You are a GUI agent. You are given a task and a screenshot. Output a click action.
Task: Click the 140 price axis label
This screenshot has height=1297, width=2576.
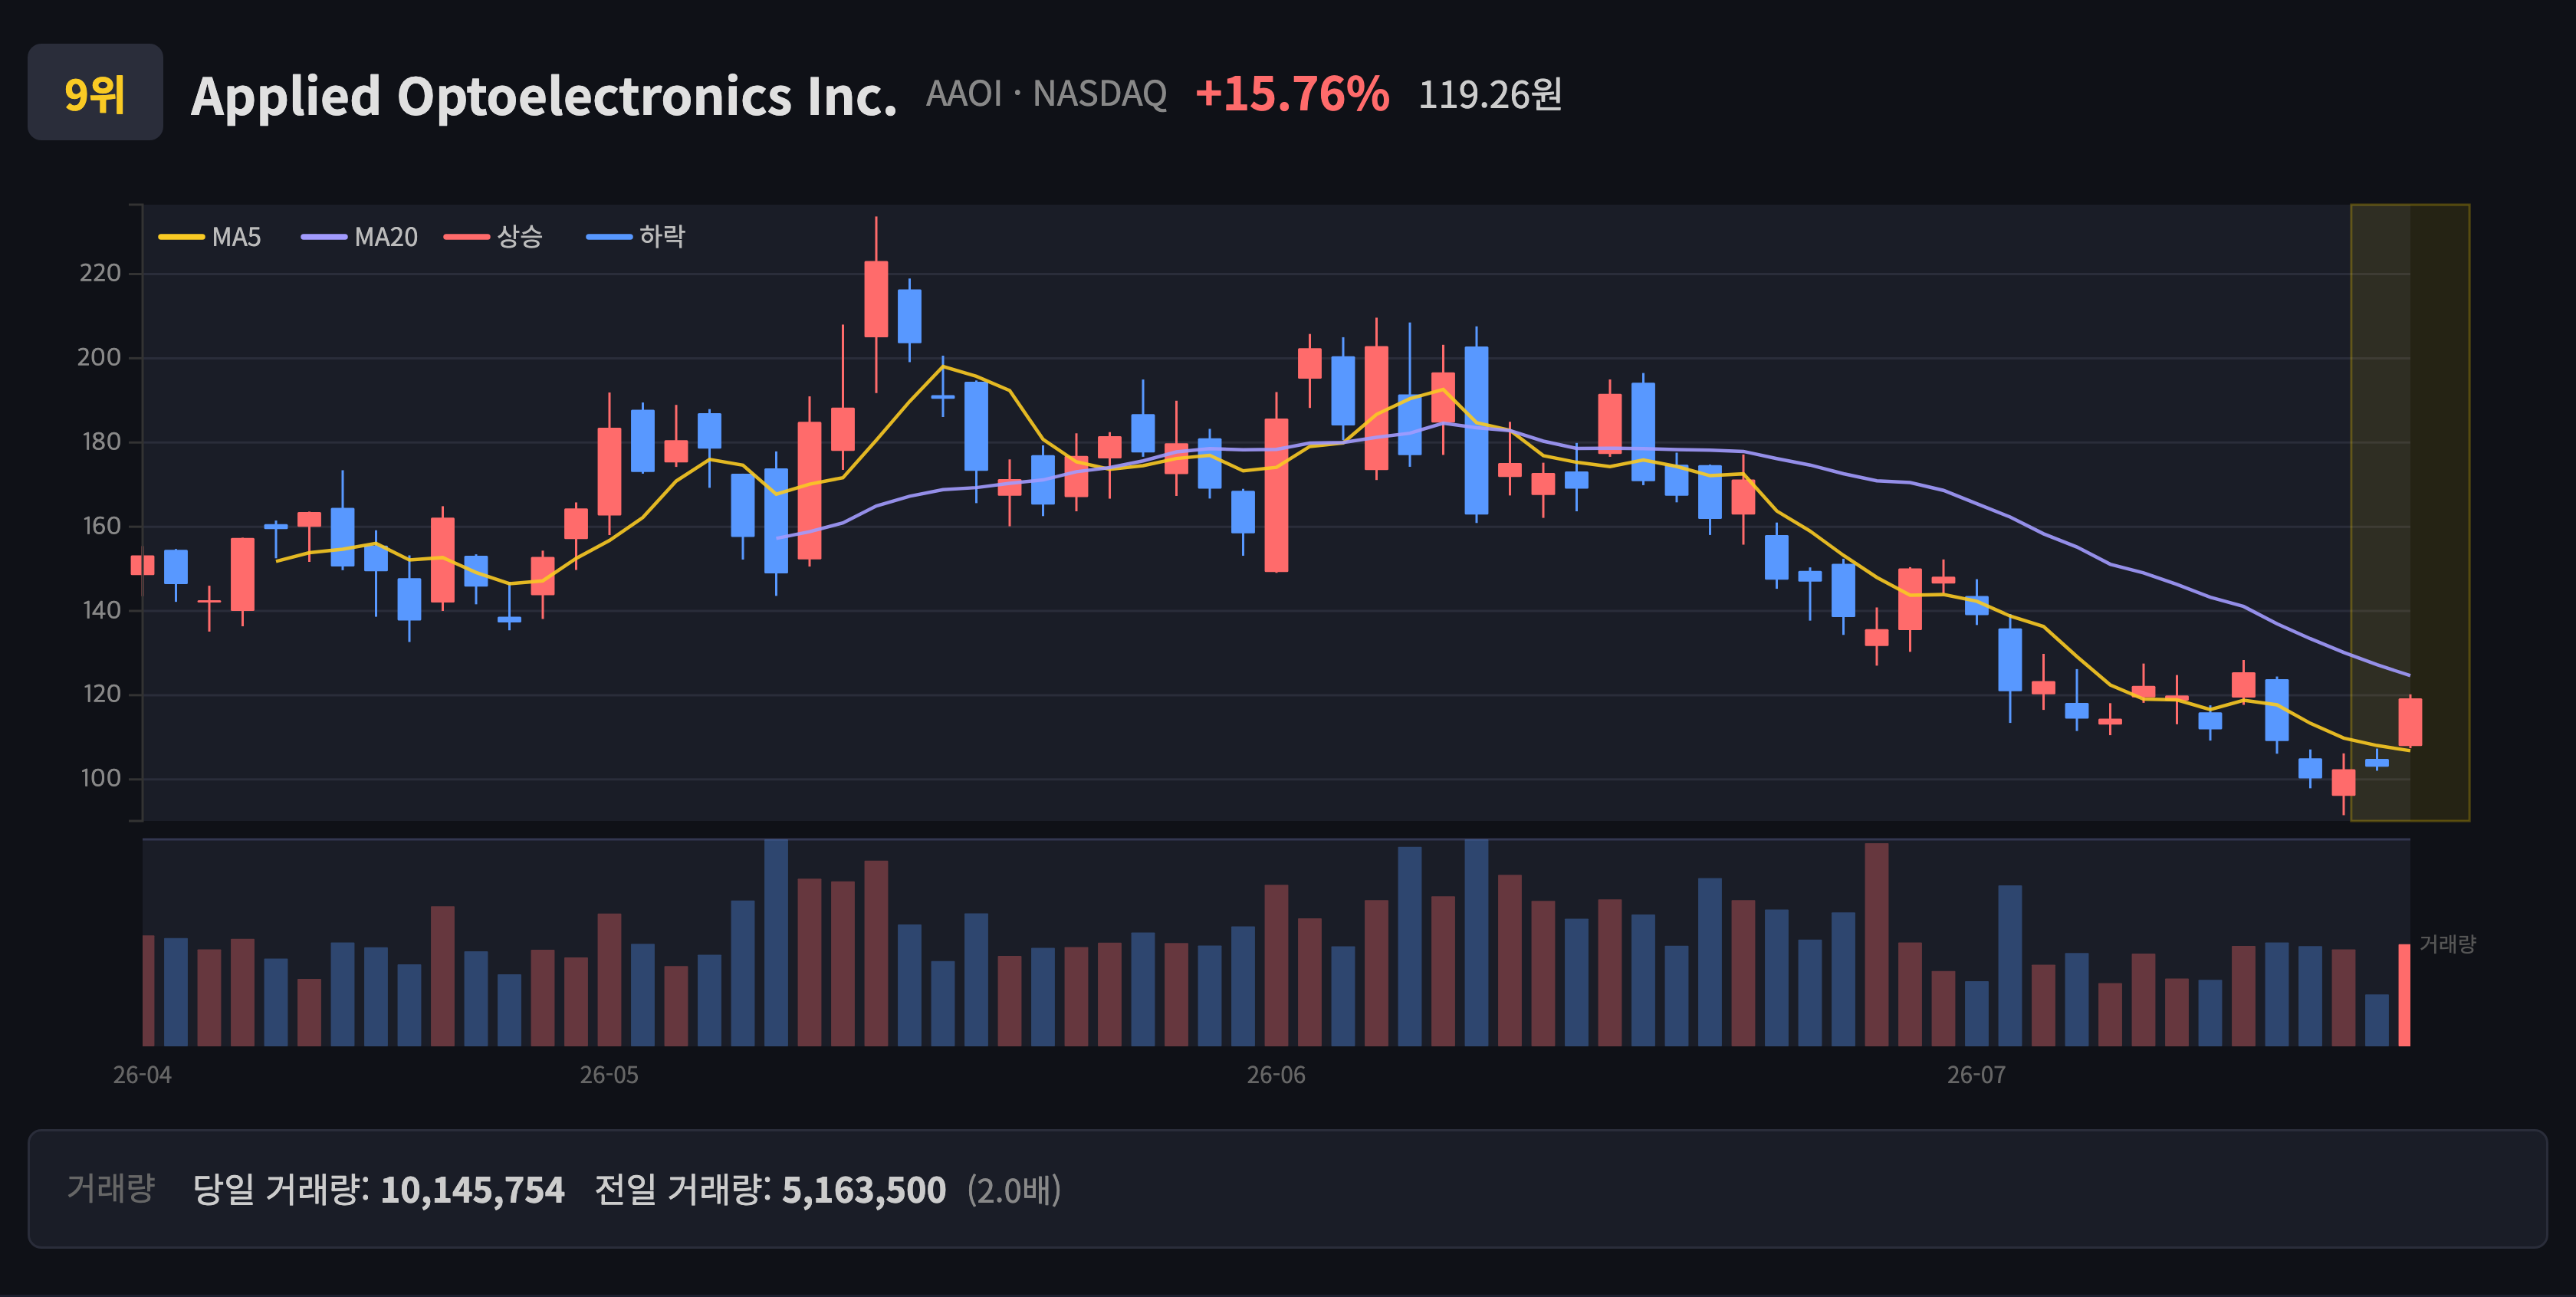[101, 610]
